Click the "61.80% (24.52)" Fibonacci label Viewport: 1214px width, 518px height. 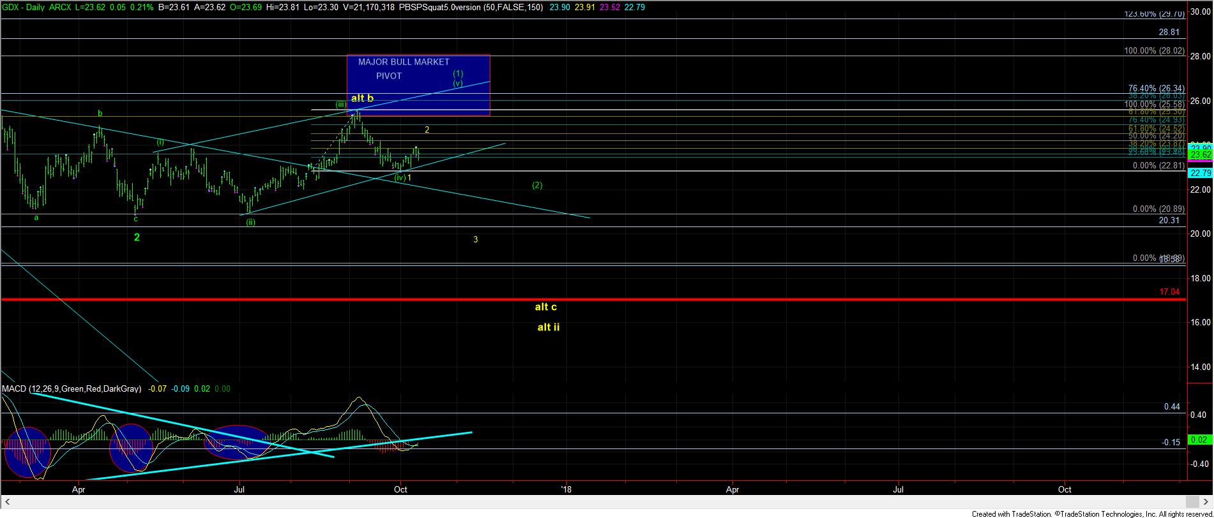[1157, 128]
